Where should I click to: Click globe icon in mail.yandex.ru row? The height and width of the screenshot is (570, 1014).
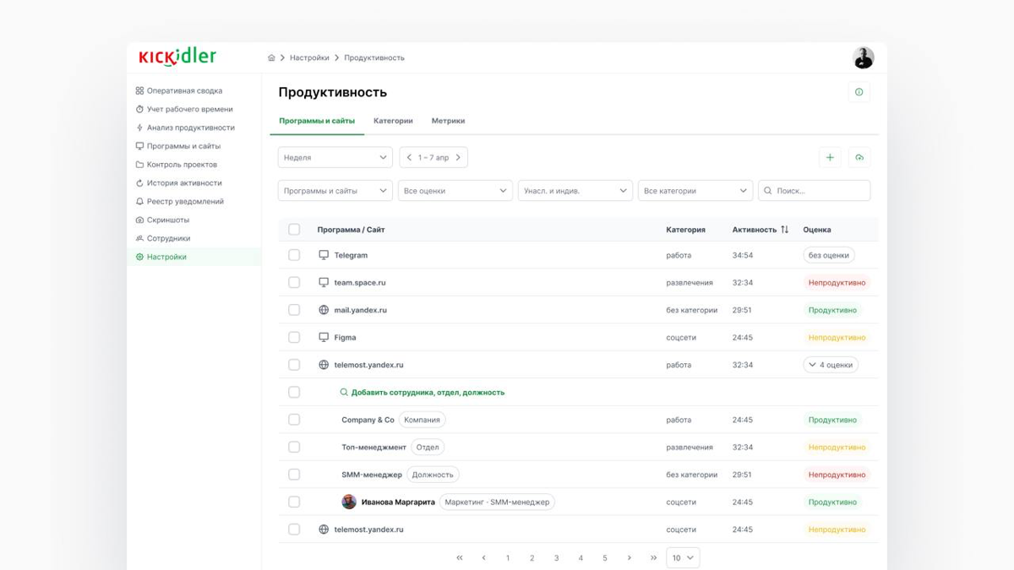(324, 310)
